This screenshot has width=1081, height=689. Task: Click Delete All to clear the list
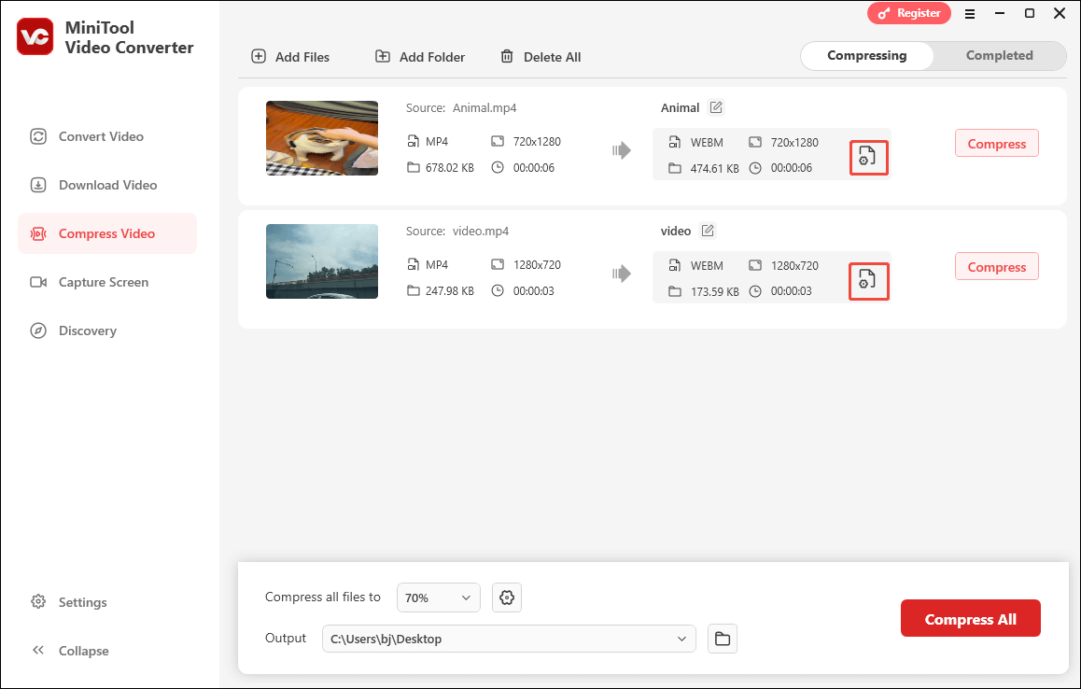540,56
